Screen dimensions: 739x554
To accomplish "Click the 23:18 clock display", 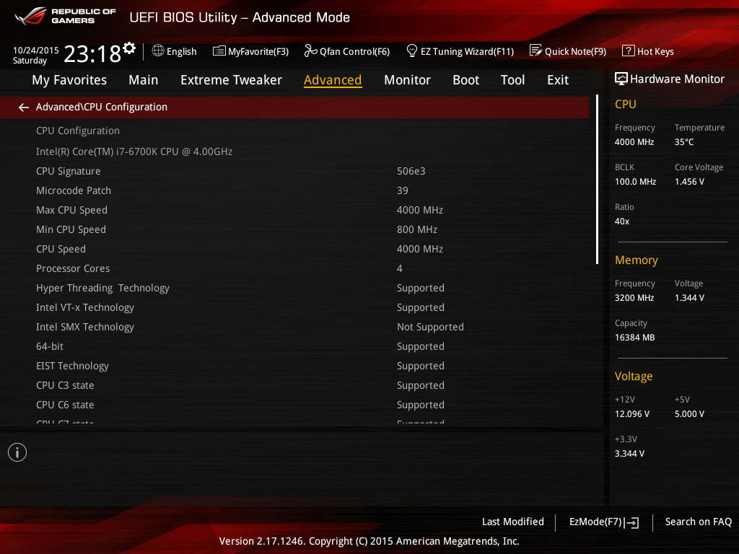I will click(93, 53).
